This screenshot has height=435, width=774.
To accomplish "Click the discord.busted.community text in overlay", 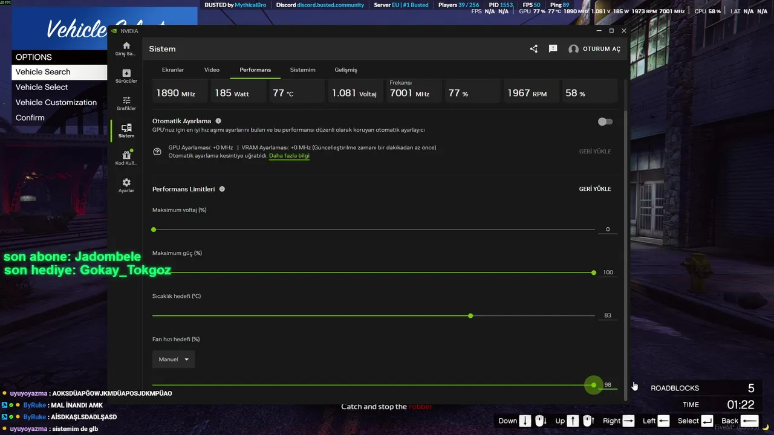I will [x=331, y=5].
